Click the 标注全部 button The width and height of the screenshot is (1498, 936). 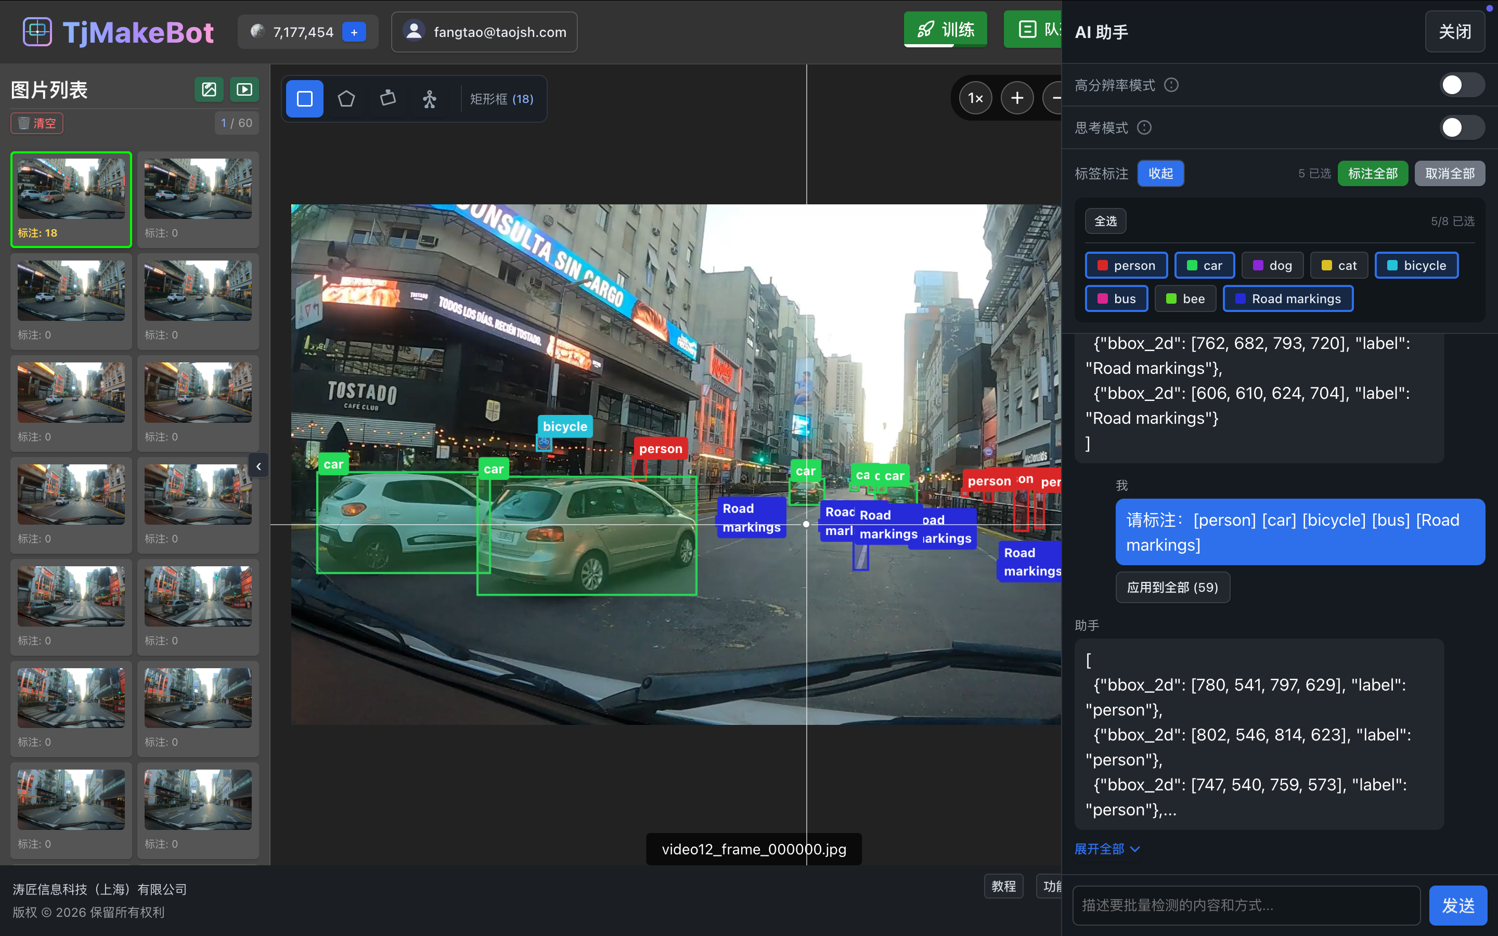tap(1372, 173)
